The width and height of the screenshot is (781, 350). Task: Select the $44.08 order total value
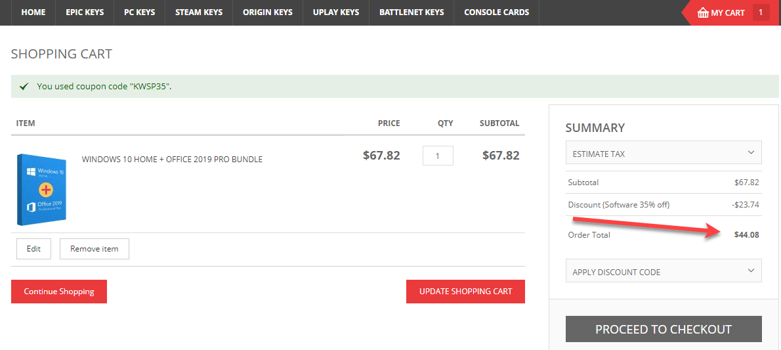pyautogui.click(x=747, y=235)
